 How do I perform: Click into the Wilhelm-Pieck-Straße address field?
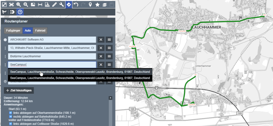pyautogui.click(x=52, y=48)
